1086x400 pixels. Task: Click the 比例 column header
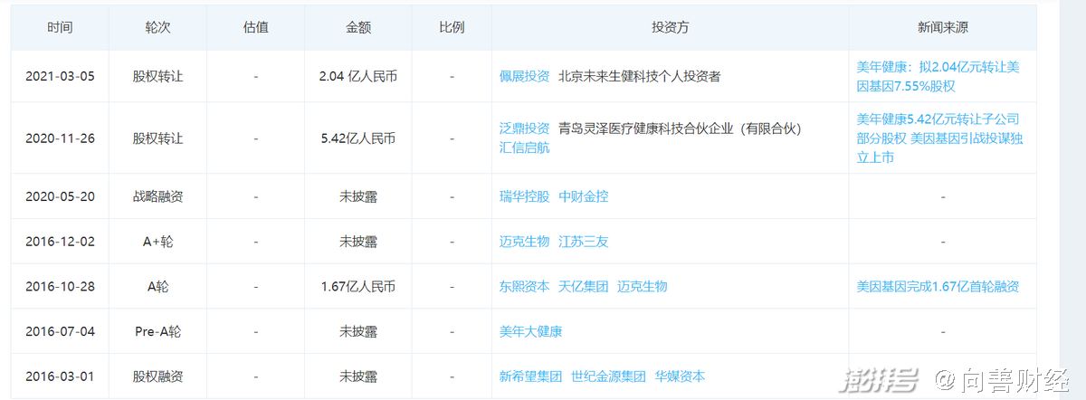pos(452,27)
